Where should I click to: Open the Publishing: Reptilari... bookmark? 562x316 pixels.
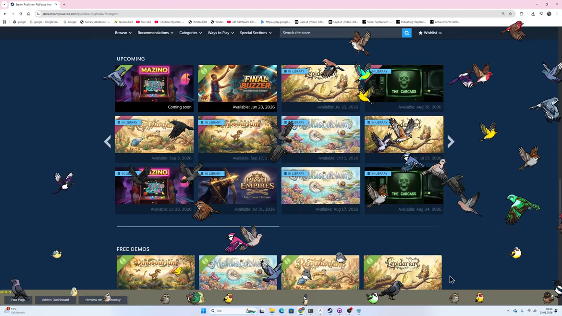411,22
